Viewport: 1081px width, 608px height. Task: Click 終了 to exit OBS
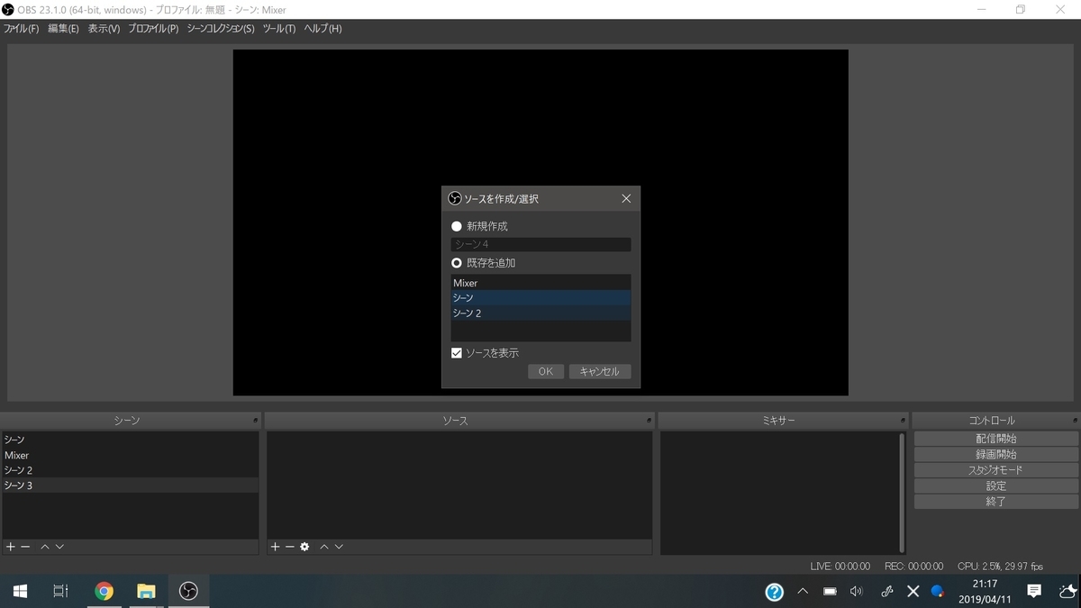coord(995,502)
